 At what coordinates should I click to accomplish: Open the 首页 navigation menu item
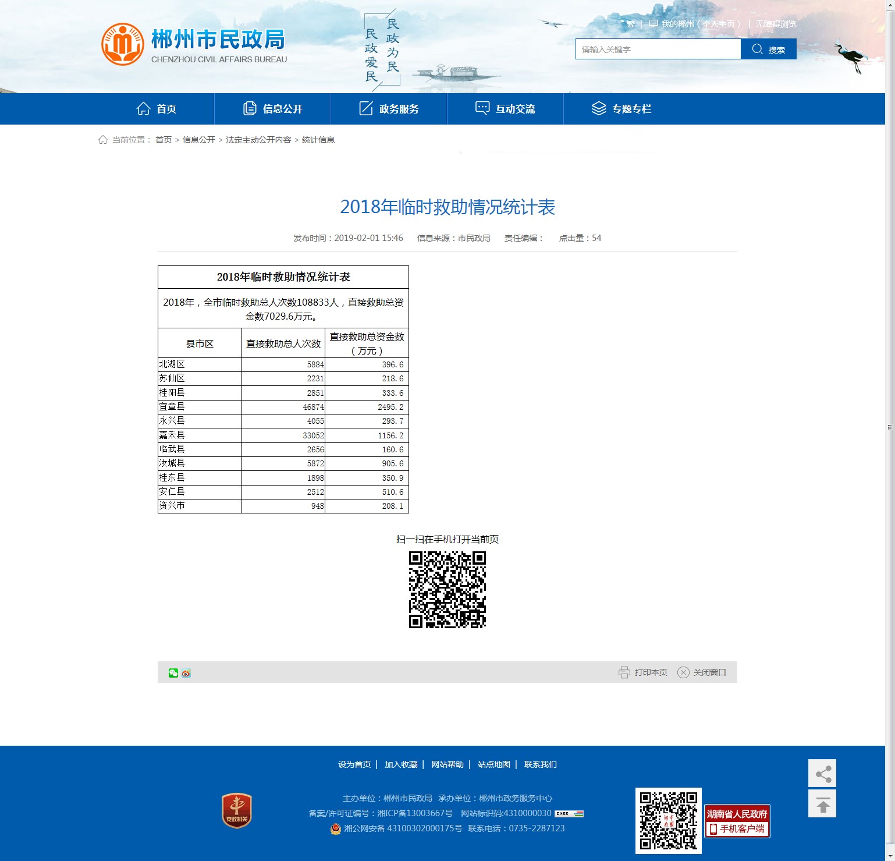pos(157,109)
